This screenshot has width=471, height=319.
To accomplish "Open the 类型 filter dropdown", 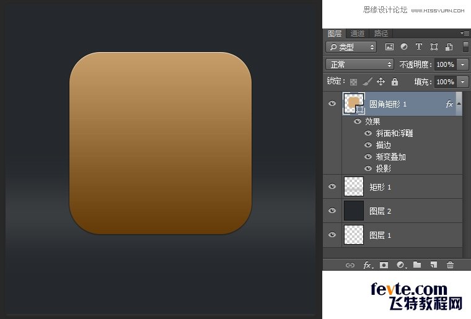I will coord(351,47).
